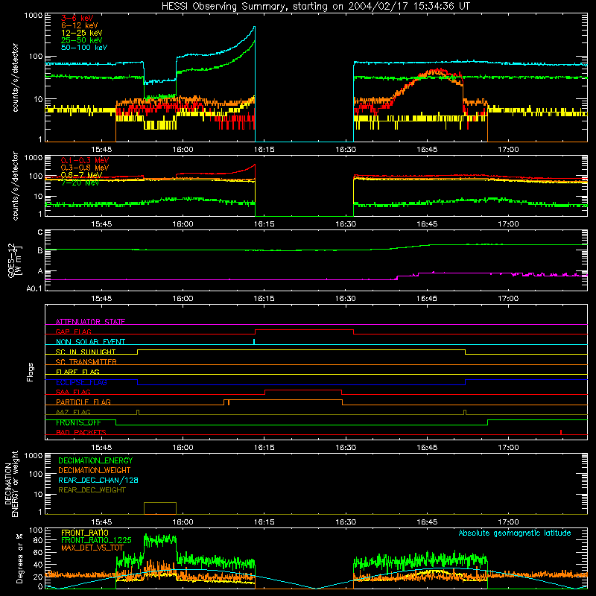Select the NON_SOLAR_EVENT flag label
This screenshot has height=596, width=596.
point(90,342)
